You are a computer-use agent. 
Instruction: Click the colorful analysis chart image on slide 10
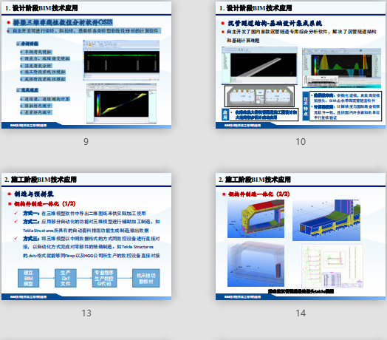click(342, 68)
